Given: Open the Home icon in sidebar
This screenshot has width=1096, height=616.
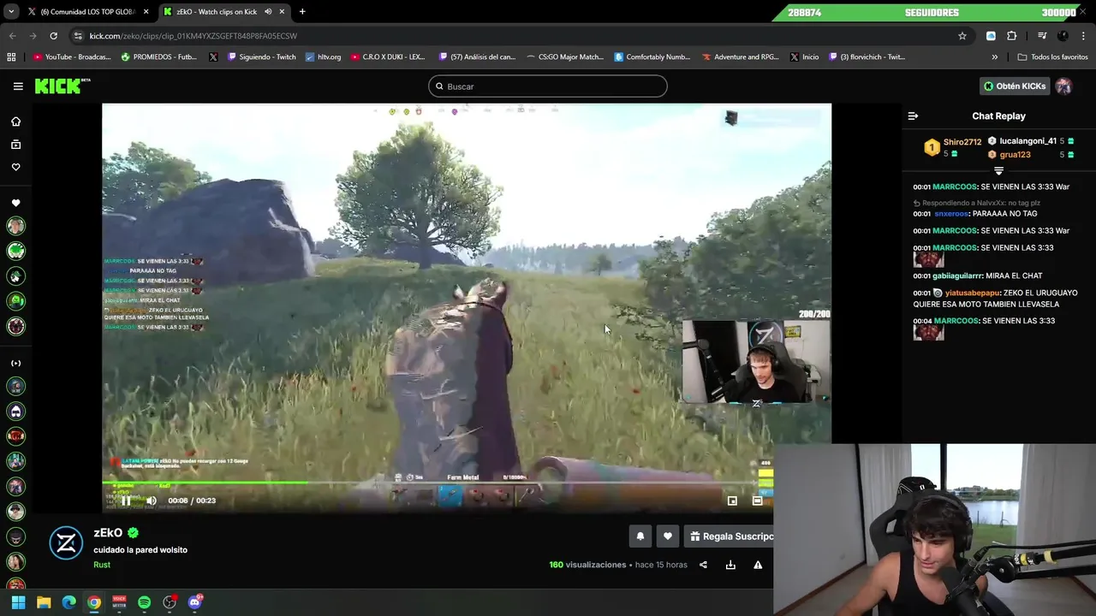Looking at the screenshot, I should pyautogui.click(x=15, y=121).
